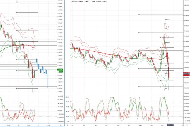The width and height of the screenshot is (191, 127).
Task: Click the Oct label on the time axis
Action: click(x=106, y=125)
